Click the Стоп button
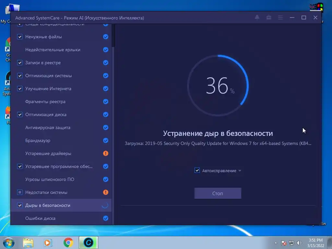This screenshot has width=332, height=249. (x=218, y=193)
